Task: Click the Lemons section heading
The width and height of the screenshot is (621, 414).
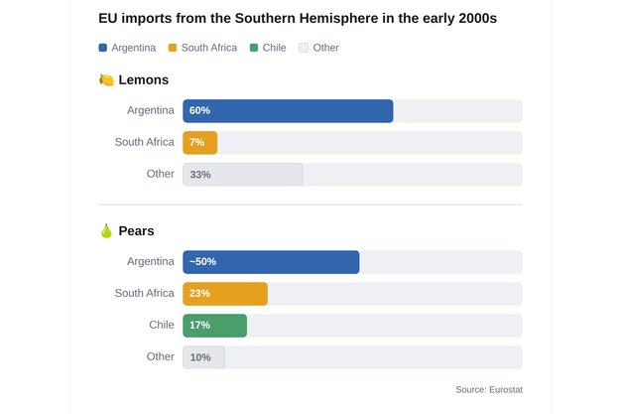Action: [x=144, y=79]
